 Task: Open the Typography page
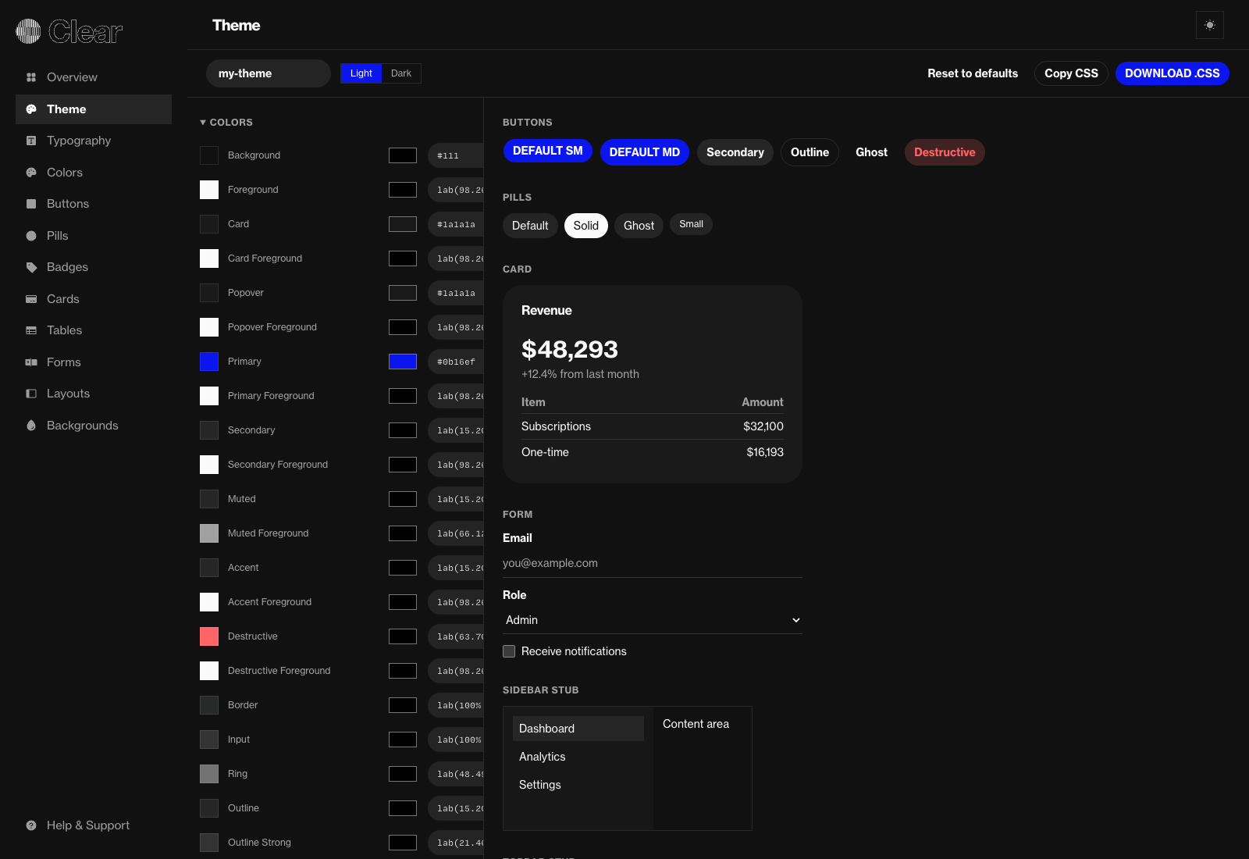pos(94,141)
